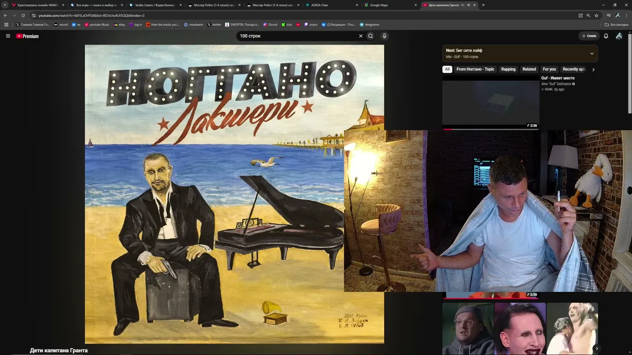Clear the search query with the X
The width and height of the screenshot is (632, 355).
point(360,36)
